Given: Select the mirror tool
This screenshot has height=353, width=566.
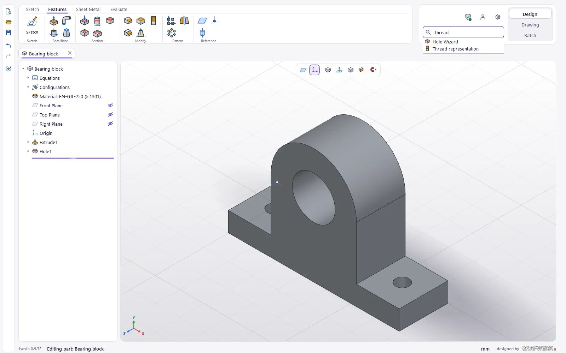Looking at the screenshot, I should point(184,21).
